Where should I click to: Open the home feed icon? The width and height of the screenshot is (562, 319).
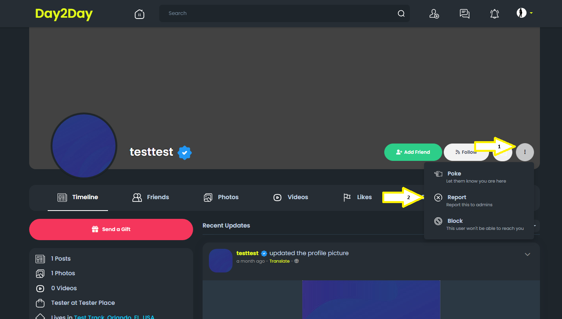139,14
